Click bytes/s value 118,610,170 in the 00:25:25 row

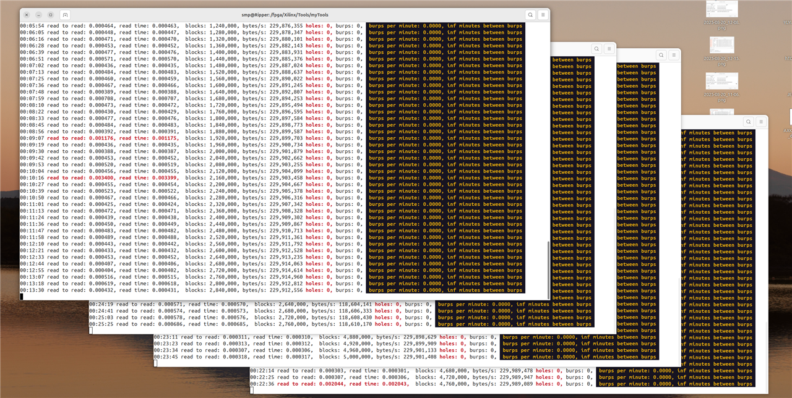click(x=356, y=324)
